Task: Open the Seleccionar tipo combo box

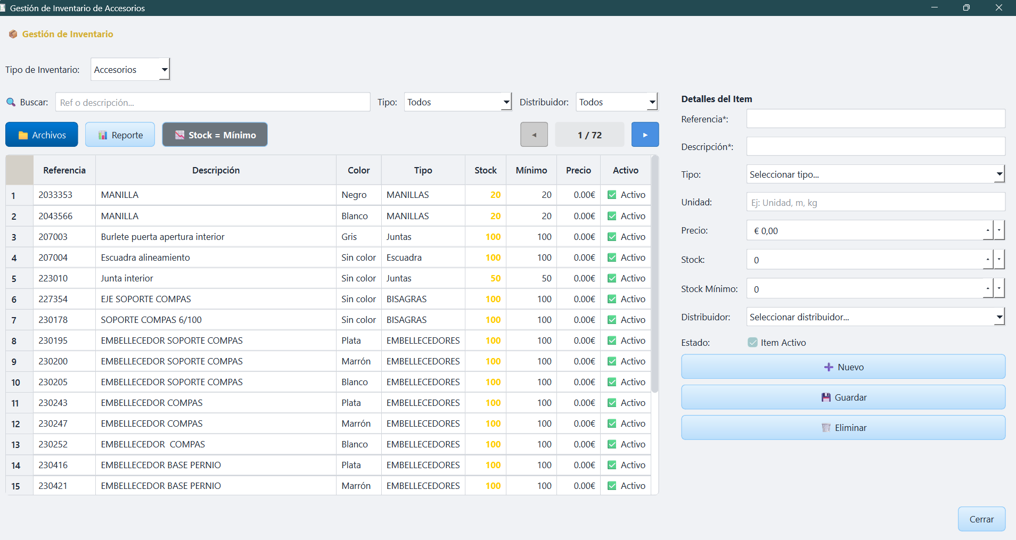Action: tap(875, 175)
